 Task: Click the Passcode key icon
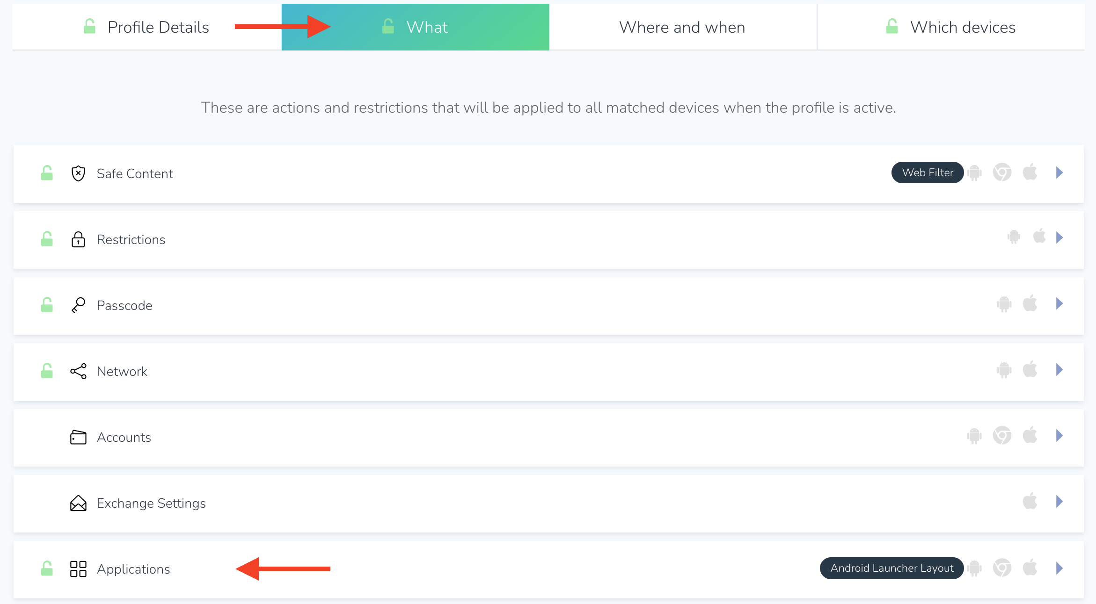click(78, 305)
